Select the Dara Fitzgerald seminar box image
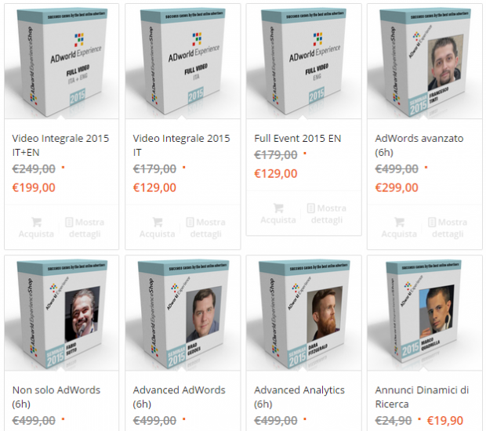This screenshot has width=486, height=431. tap(304, 313)
